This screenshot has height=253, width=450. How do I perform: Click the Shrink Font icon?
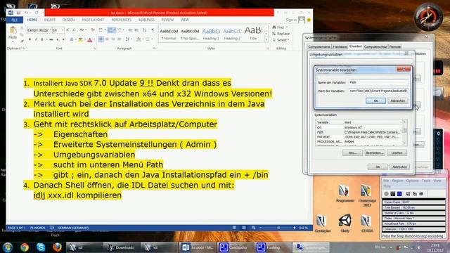[73, 30]
